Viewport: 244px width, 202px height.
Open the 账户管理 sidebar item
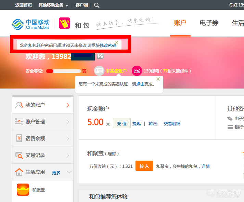pyautogui.click(x=43, y=122)
